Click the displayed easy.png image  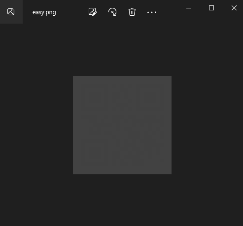[x=122, y=125]
